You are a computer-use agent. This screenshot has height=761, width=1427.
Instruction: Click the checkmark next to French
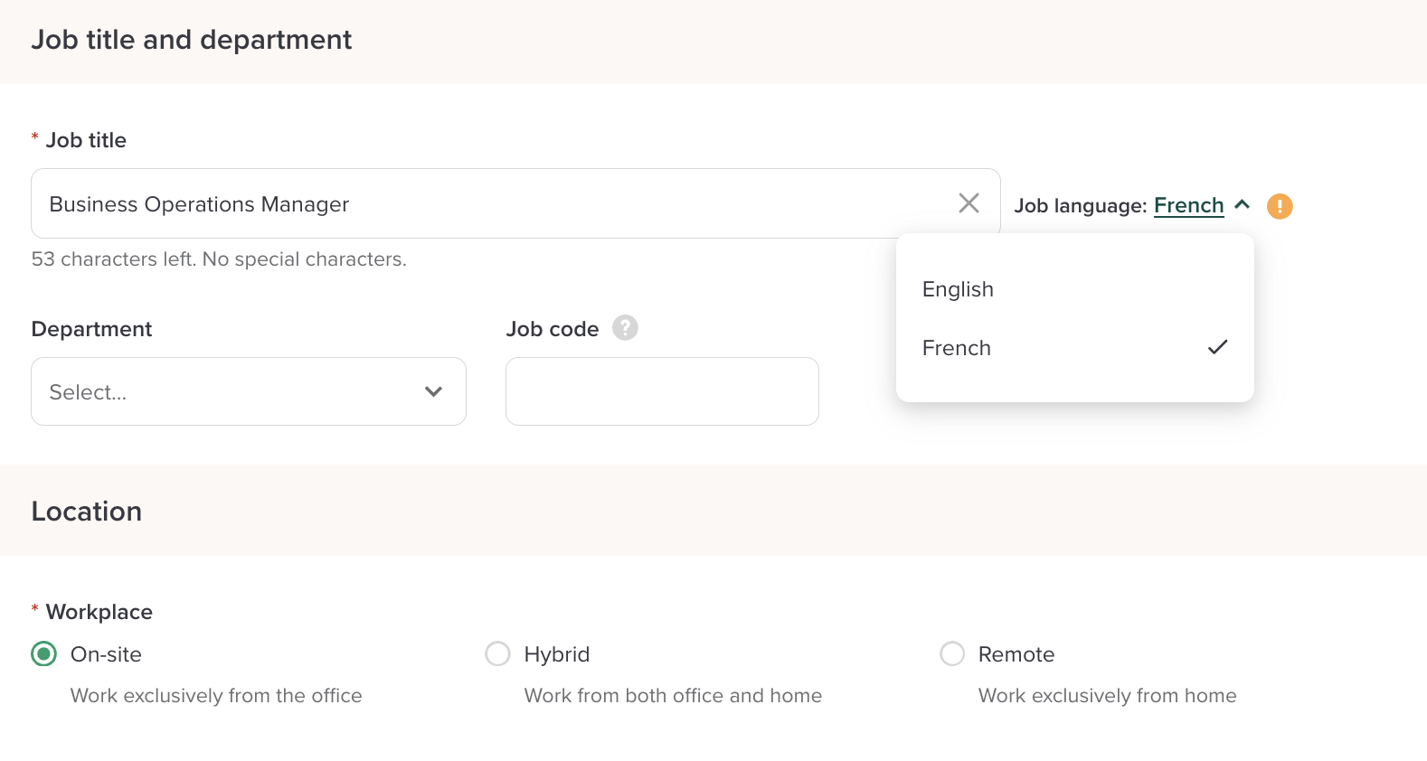click(x=1217, y=347)
